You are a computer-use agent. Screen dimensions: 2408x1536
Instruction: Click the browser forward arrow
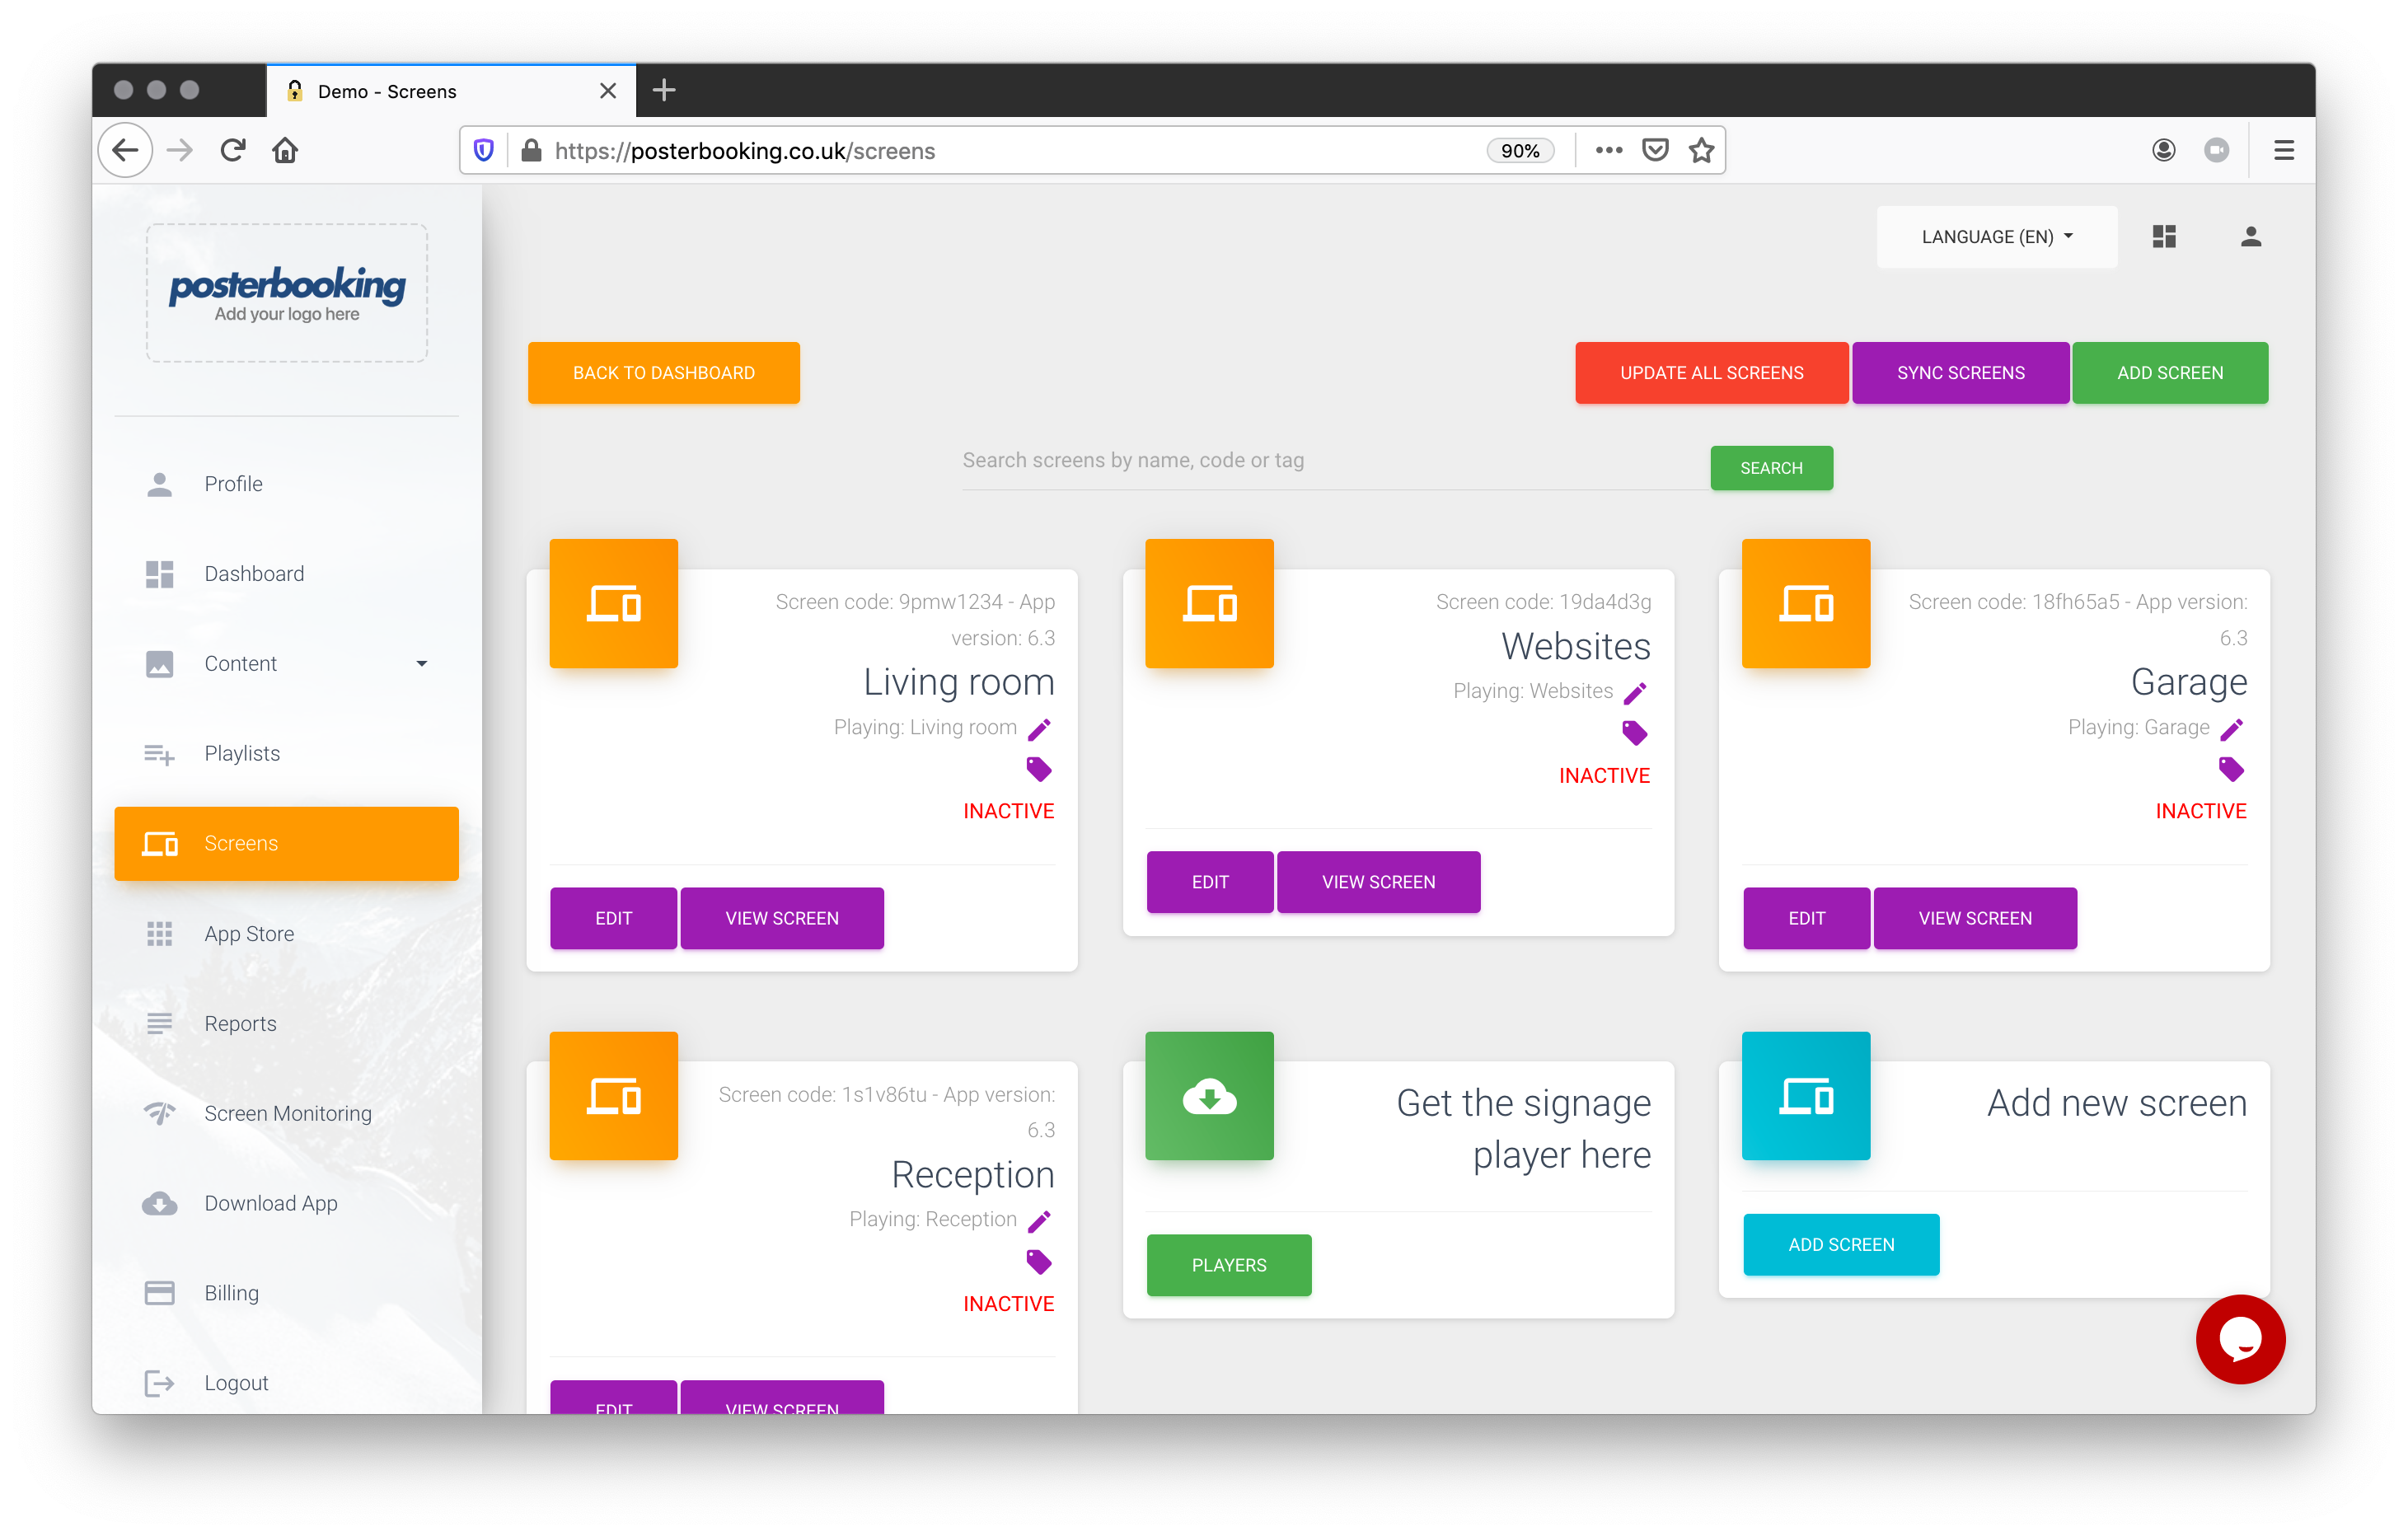click(180, 150)
